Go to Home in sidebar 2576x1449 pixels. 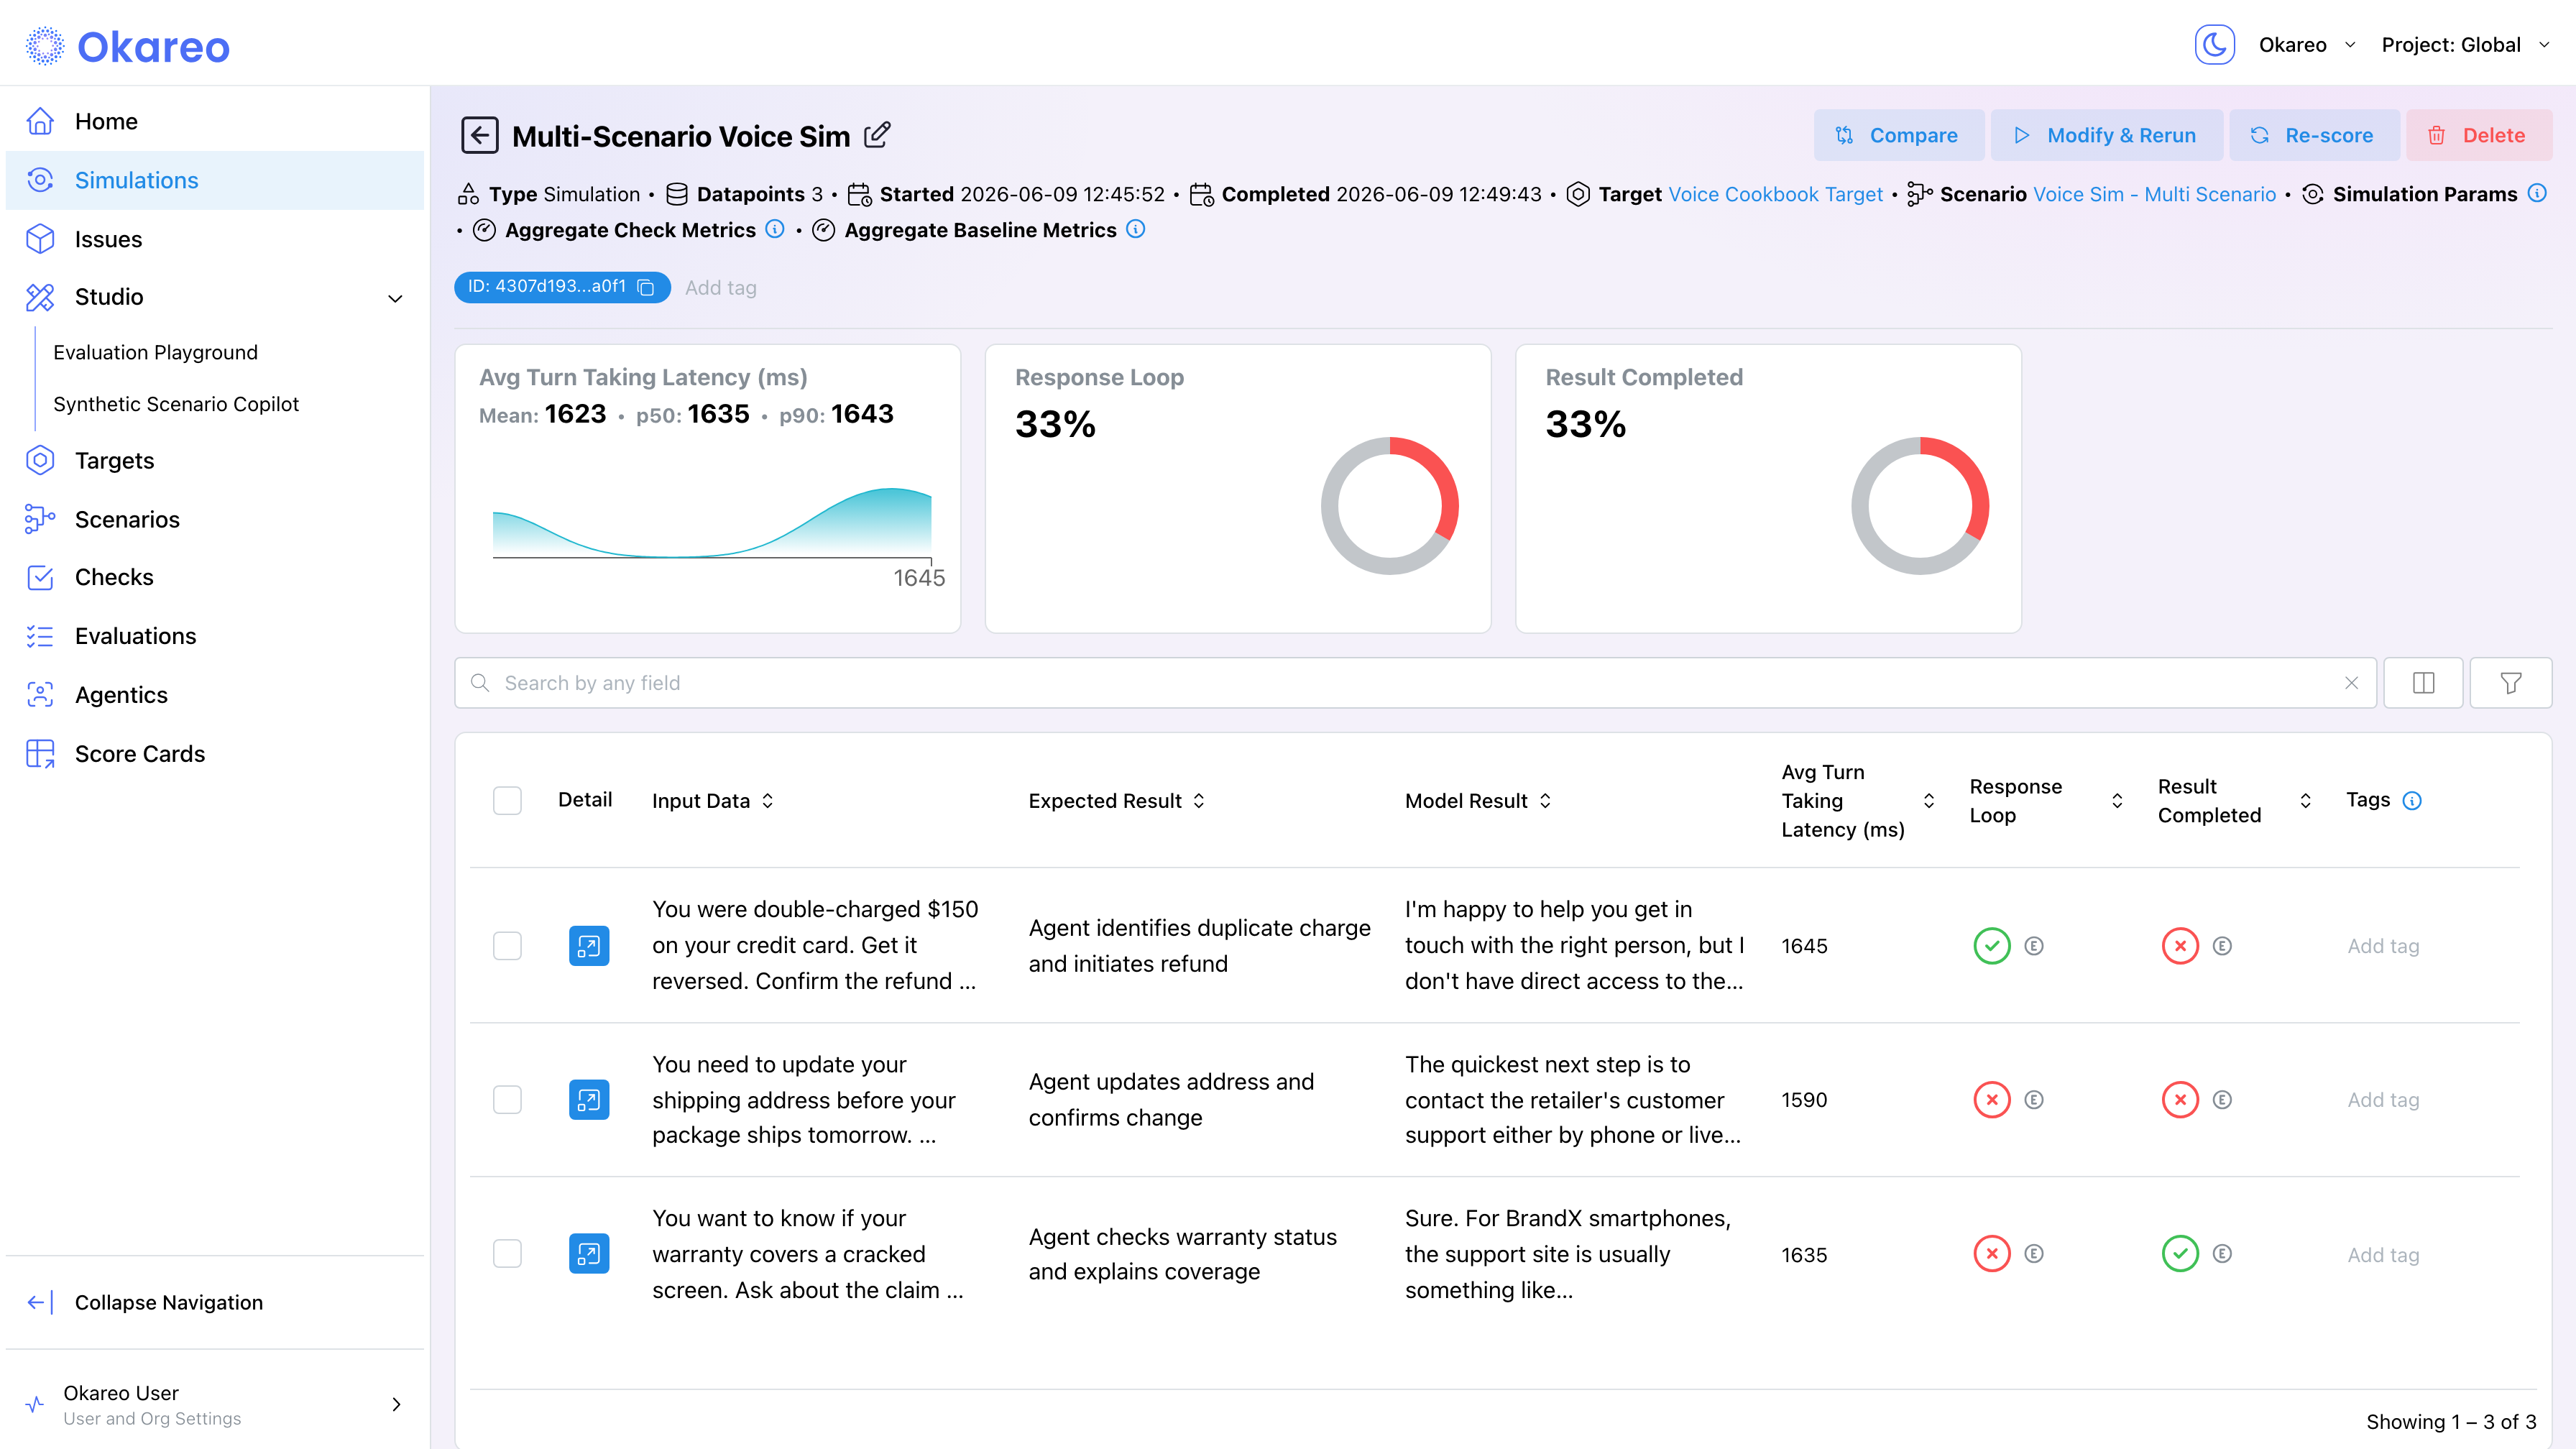click(x=215, y=121)
